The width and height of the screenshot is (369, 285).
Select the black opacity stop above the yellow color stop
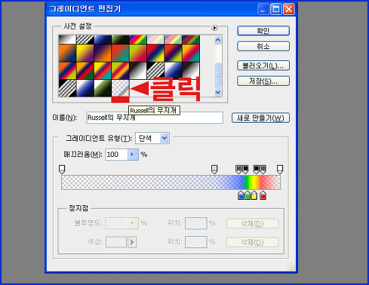(x=256, y=169)
